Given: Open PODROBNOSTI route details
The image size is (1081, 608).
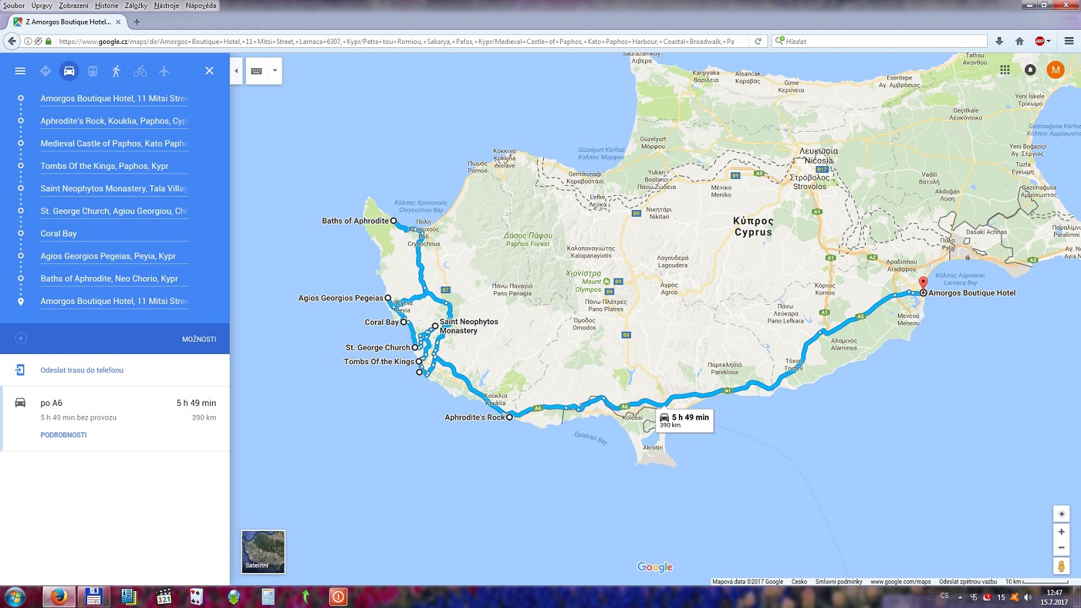Looking at the screenshot, I should [x=64, y=435].
